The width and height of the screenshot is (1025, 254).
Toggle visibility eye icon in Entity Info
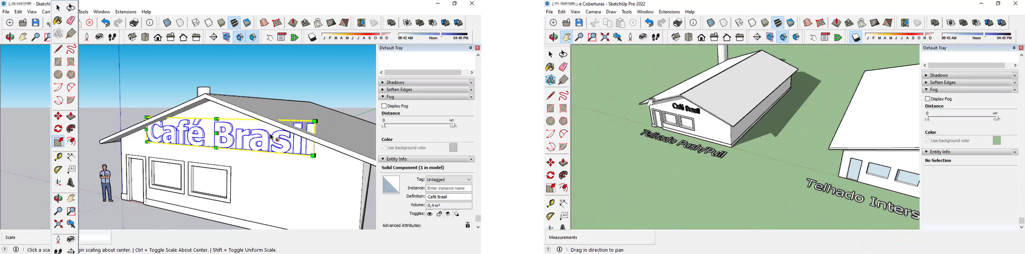tap(430, 214)
